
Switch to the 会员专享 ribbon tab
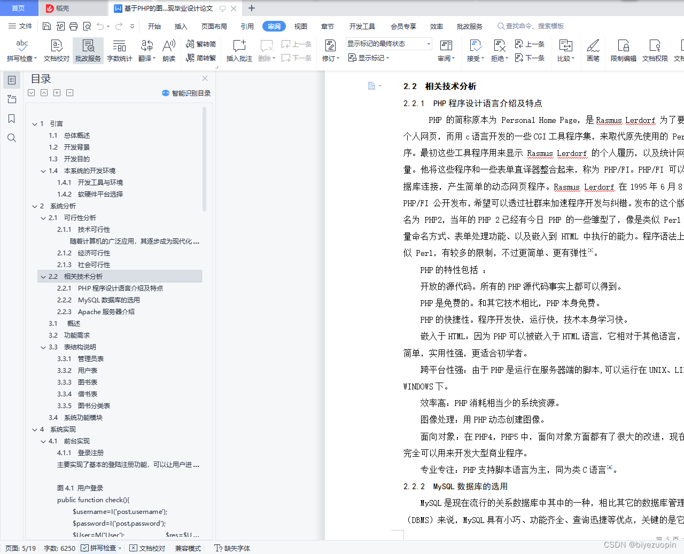pyautogui.click(x=403, y=26)
